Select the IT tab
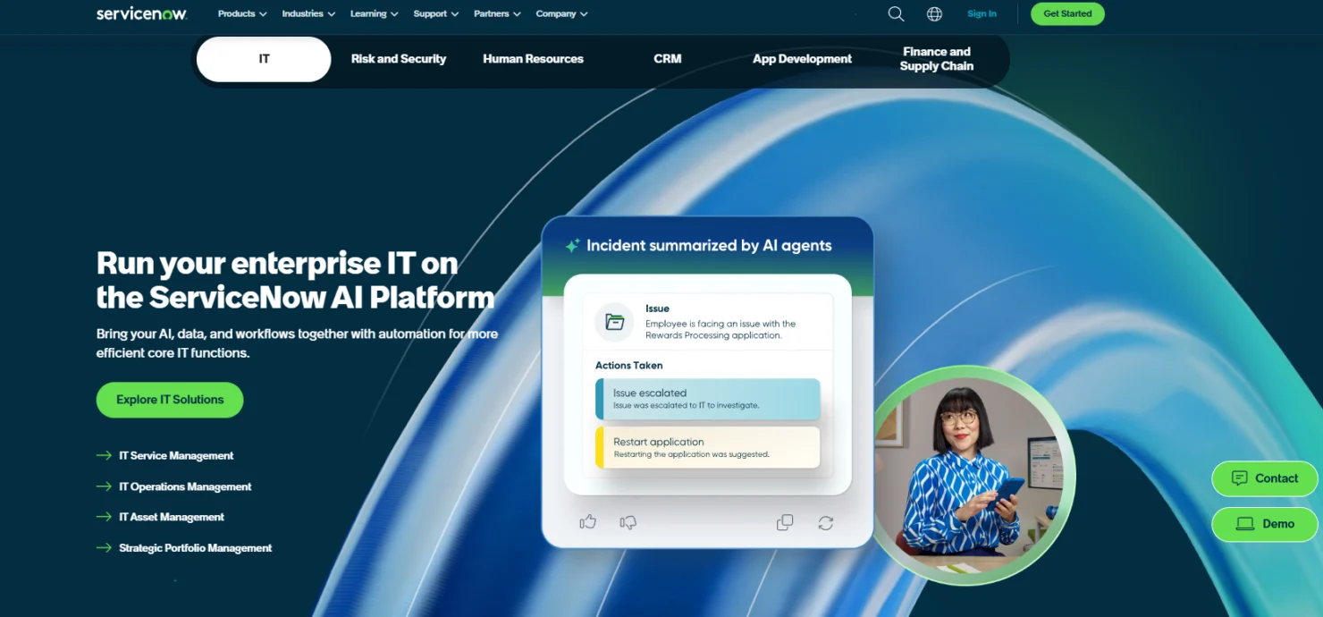The image size is (1323, 617). (264, 59)
